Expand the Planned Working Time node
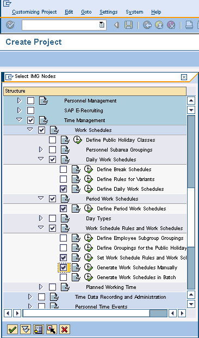Image resolution: width=199 pixels, height=338 pixels. coord(41,287)
